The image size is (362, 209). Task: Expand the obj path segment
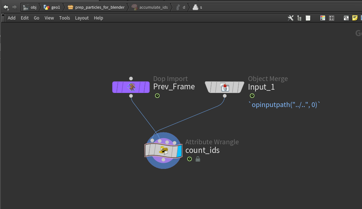30,7
